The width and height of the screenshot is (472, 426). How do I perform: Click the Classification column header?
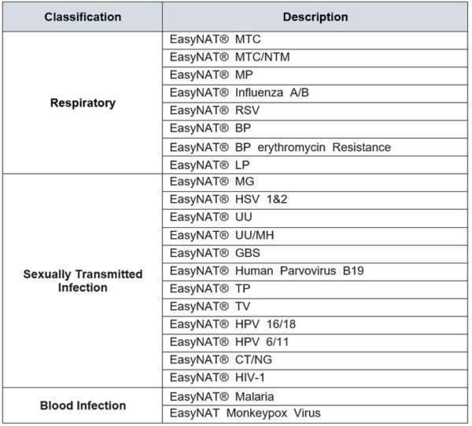[x=83, y=17]
